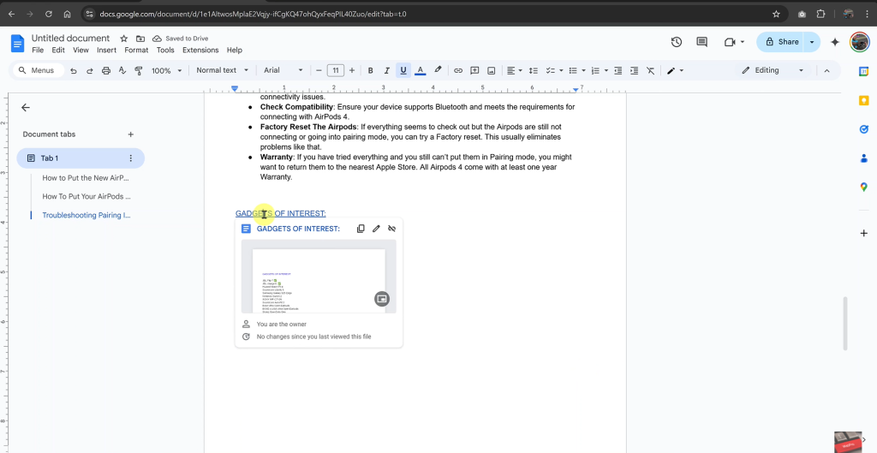Open the File menu
The height and width of the screenshot is (453, 877).
coord(38,50)
